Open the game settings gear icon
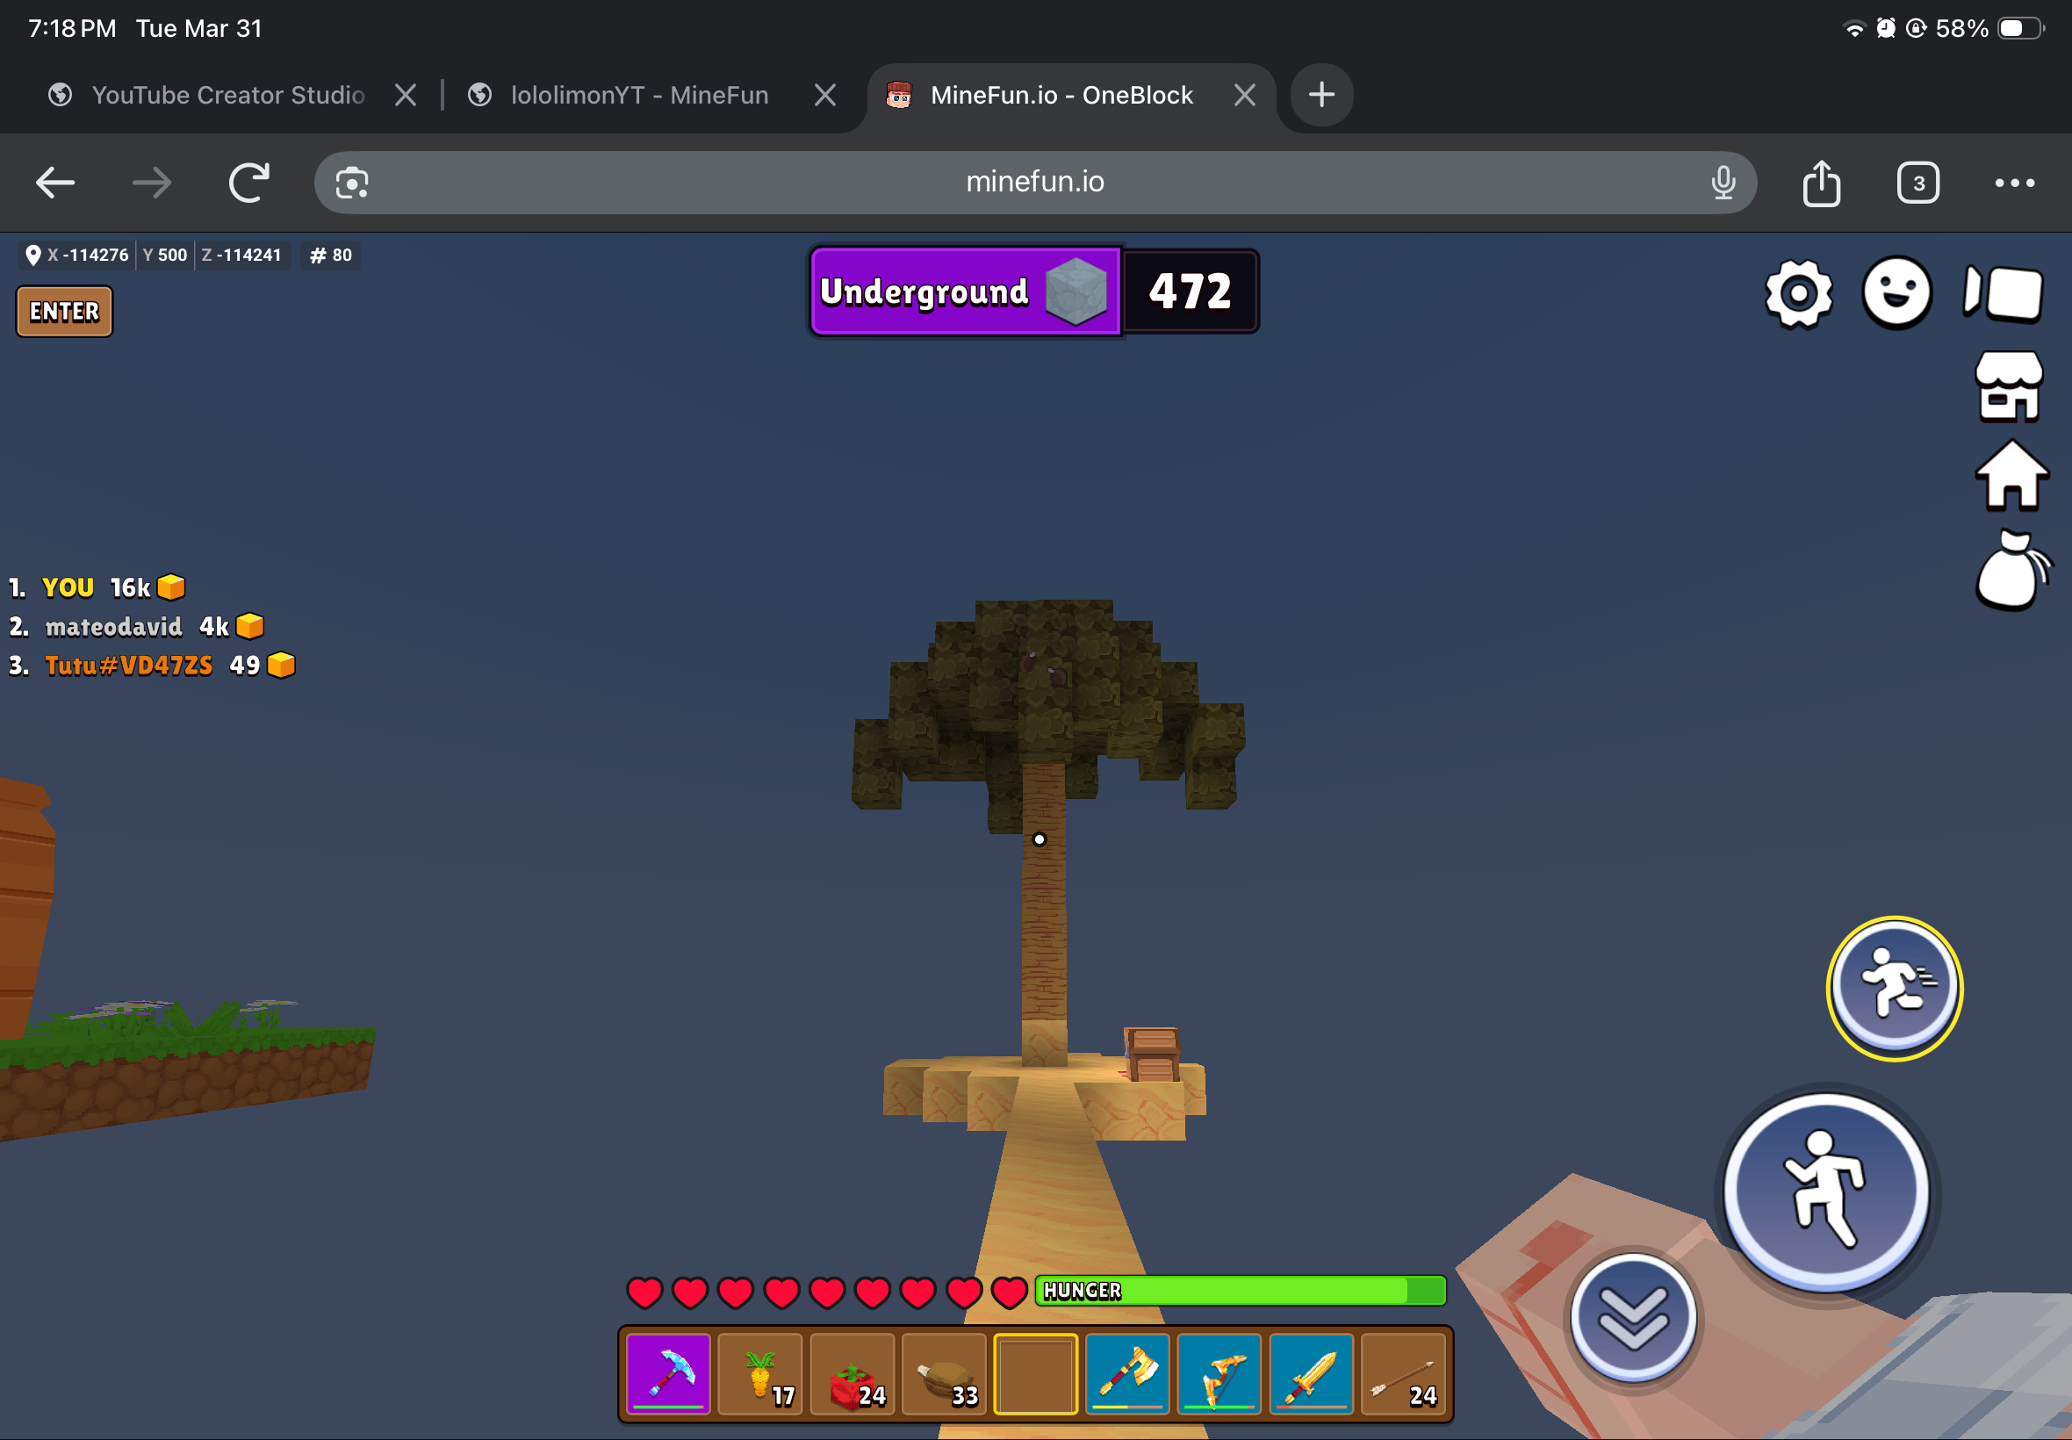Image resolution: width=2072 pixels, height=1440 pixels. (1798, 294)
